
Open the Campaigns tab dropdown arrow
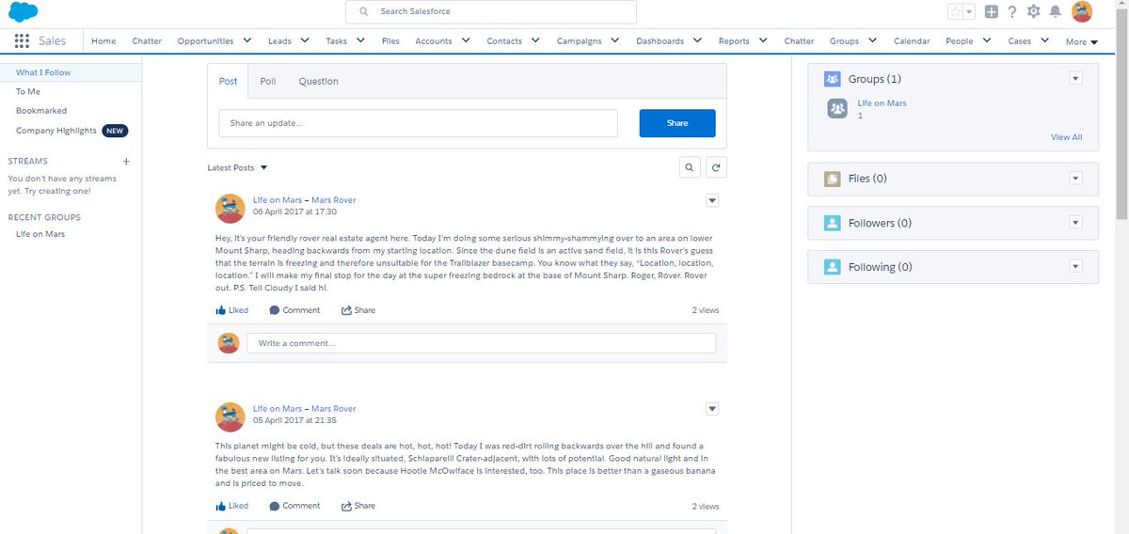(615, 40)
